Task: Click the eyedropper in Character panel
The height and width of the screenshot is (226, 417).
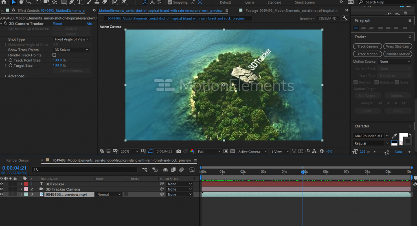Action: point(393,136)
